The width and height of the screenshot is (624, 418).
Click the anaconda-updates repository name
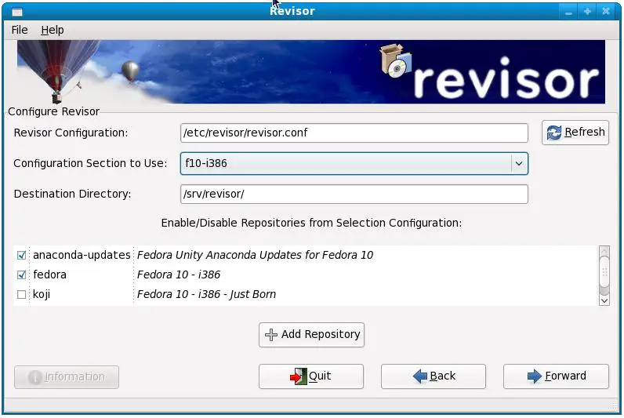tap(82, 255)
